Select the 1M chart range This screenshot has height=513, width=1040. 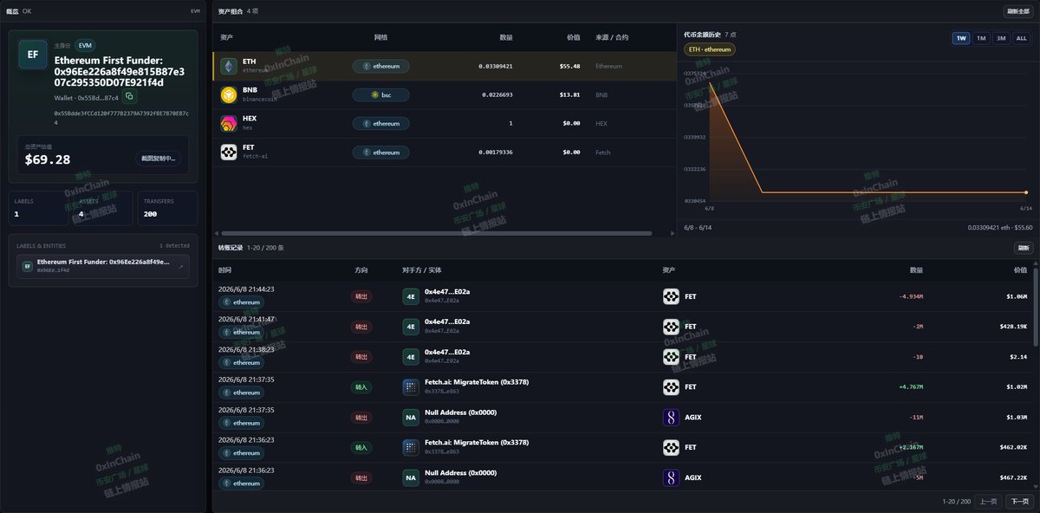click(981, 38)
